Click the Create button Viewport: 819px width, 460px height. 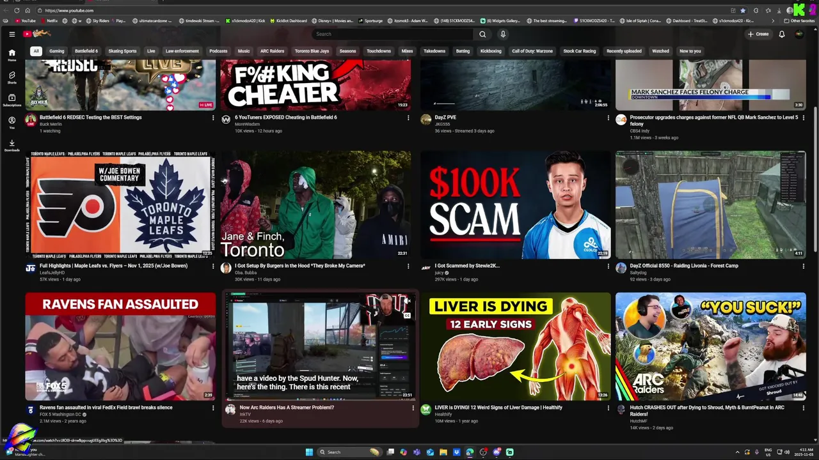[758, 34]
